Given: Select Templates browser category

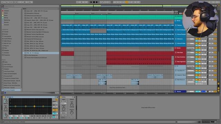Looking at the screenshot, I should click(x=7, y=55).
